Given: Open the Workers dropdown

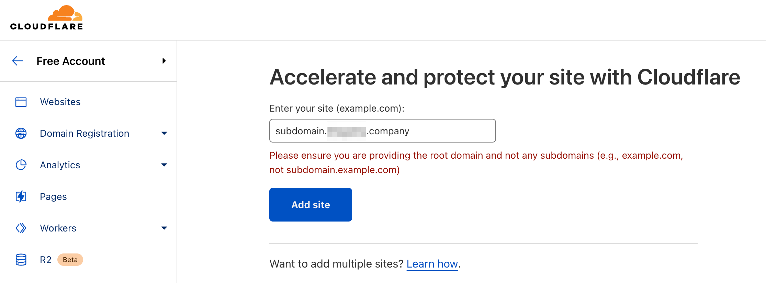Looking at the screenshot, I should pos(165,228).
